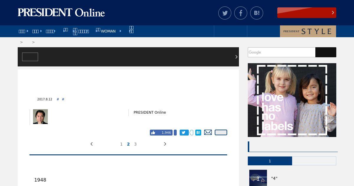354x186 pixels.
Task: Click the black search button beside Google field
Action: click(x=326, y=52)
